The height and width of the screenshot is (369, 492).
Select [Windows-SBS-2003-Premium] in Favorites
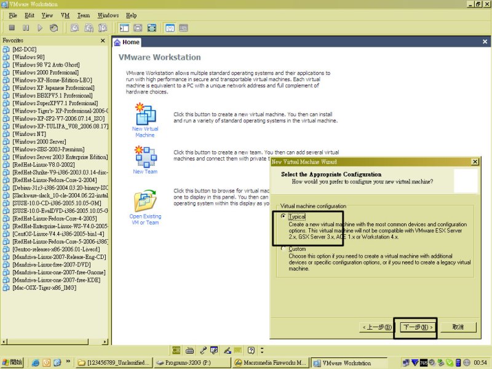pyautogui.click(x=49, y=149)
